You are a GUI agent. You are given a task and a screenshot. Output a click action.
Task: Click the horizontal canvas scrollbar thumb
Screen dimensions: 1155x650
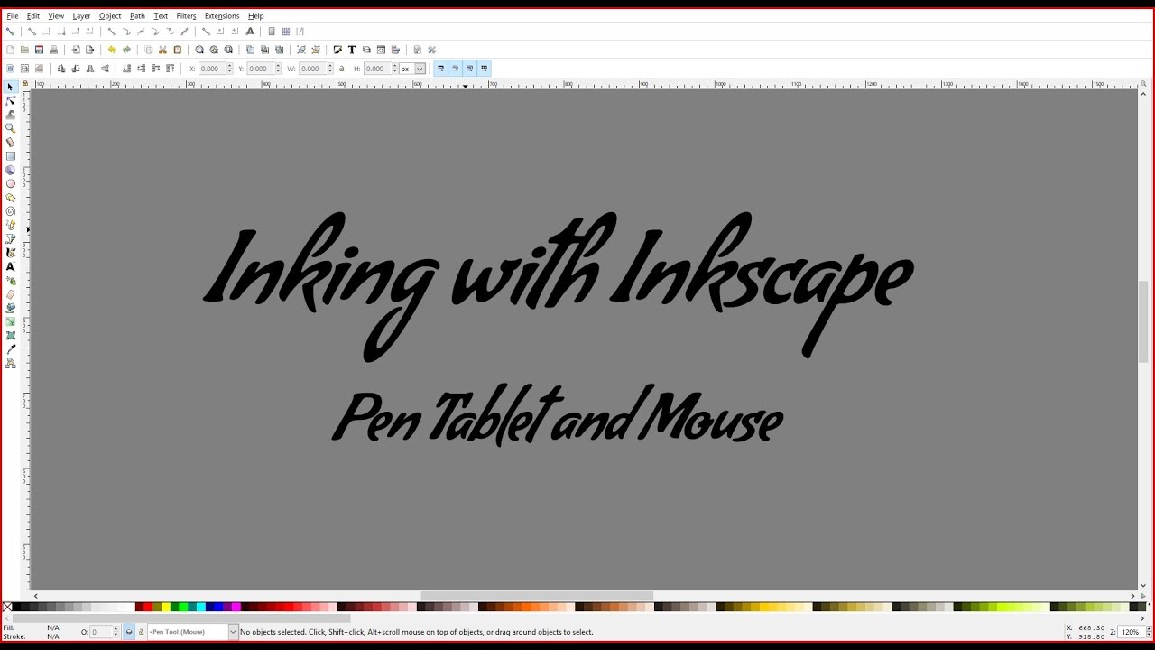(537, 596)
